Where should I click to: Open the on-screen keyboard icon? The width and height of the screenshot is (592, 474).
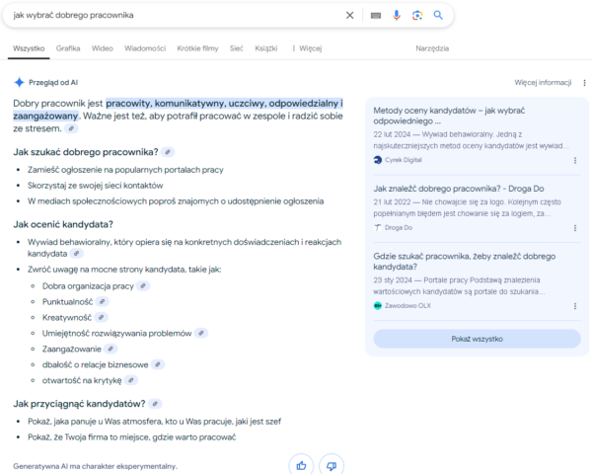point(376,16)
